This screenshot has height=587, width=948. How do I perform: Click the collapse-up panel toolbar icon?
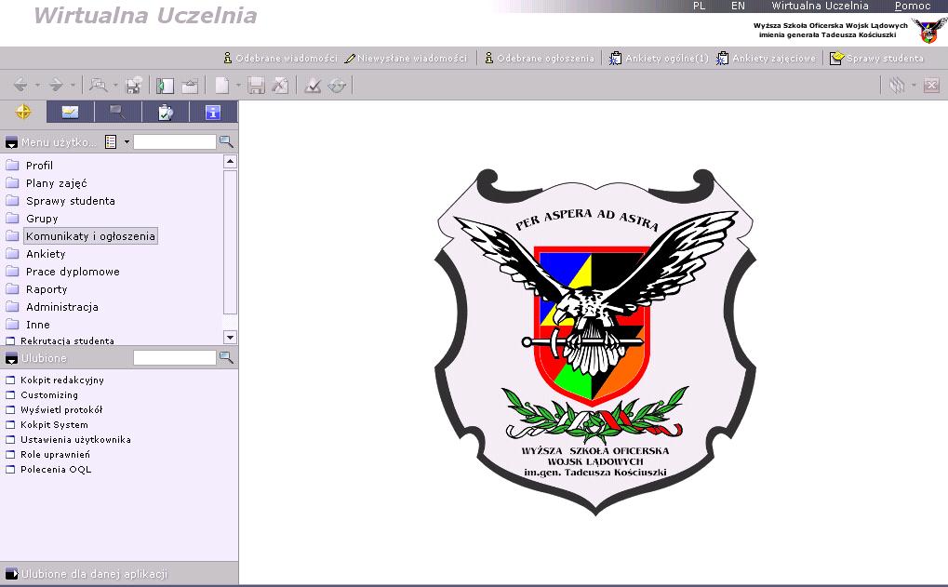tap(190, 86)
